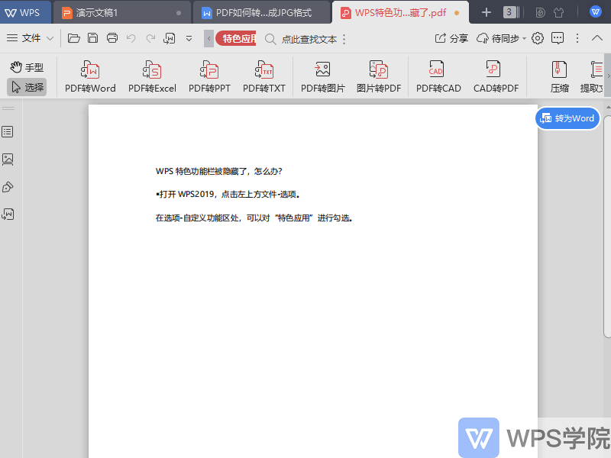
Task: Open the PDF转图片 tool
Action: click(x=322, y=76)
